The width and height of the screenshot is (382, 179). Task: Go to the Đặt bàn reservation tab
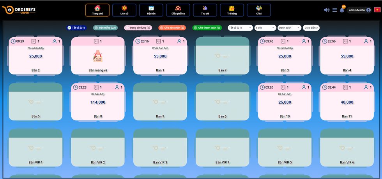point(151,10)
